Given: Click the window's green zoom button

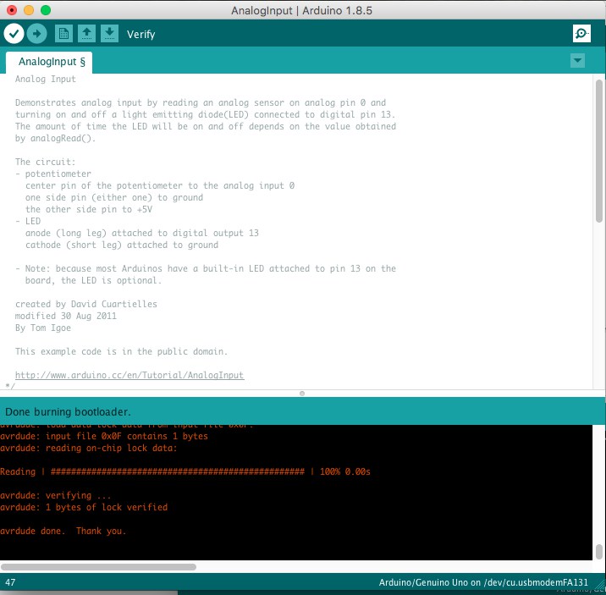Looking at the screenshot, I should (x=46, y=10).
